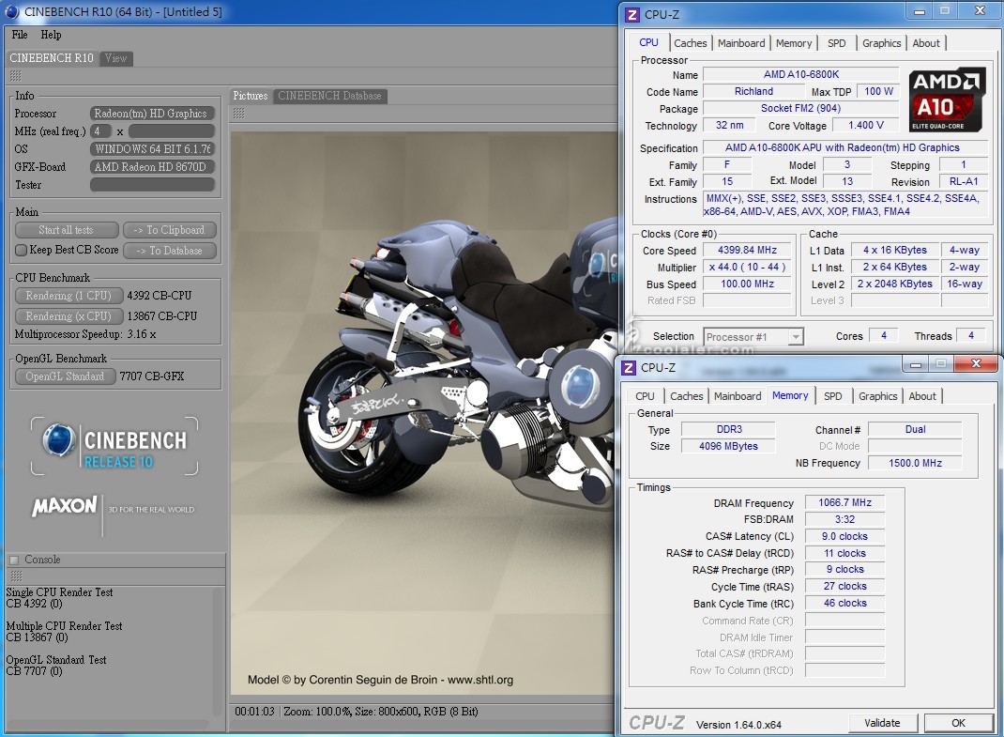Click the Validate button in CPU-Z
This screenshot has width=1004, height=737.
click(881, 723)
